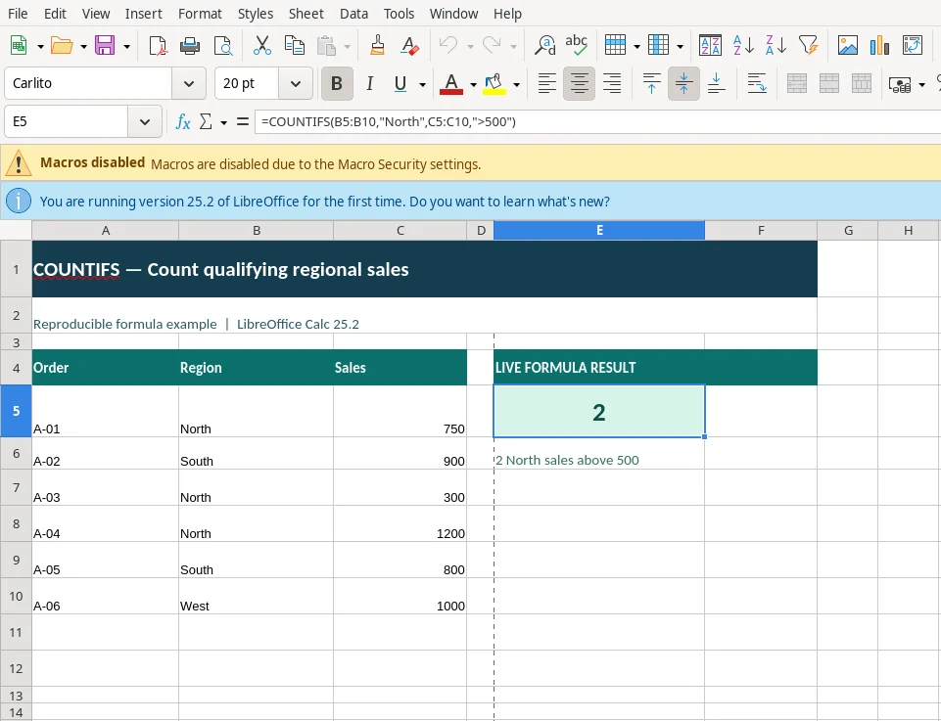Toggle Underline formatting
The image size is (941, 721).
tap(400, 83)
